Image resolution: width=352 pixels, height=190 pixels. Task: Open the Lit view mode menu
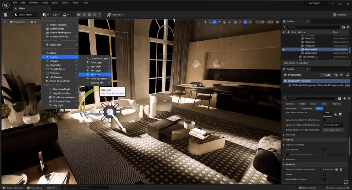tap(33, 22)
